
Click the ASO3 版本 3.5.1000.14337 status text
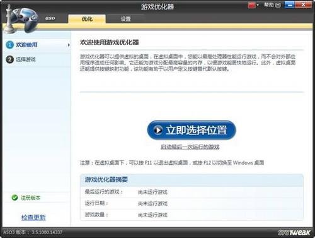33,232
